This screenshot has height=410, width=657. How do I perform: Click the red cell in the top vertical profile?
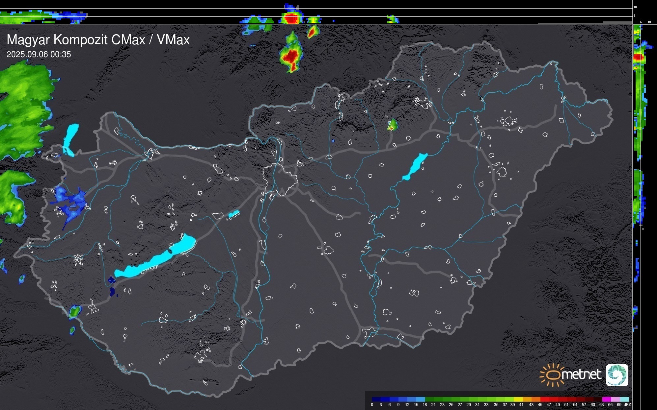(291, 18)
